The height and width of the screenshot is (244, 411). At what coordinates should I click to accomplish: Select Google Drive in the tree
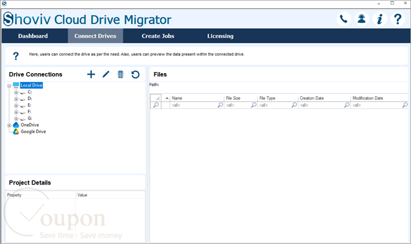(x=33, y=132)
